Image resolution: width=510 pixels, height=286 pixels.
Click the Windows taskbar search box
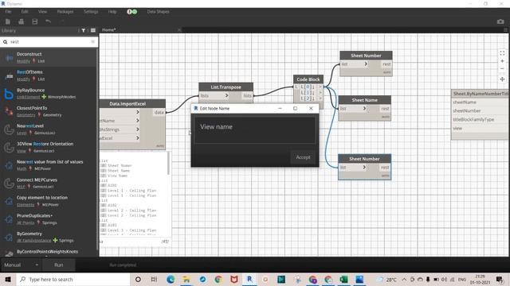73,279
